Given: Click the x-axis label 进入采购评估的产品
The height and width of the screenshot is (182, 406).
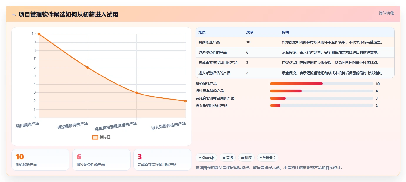Looking at the screenshot, I should (x=168, y=126).
